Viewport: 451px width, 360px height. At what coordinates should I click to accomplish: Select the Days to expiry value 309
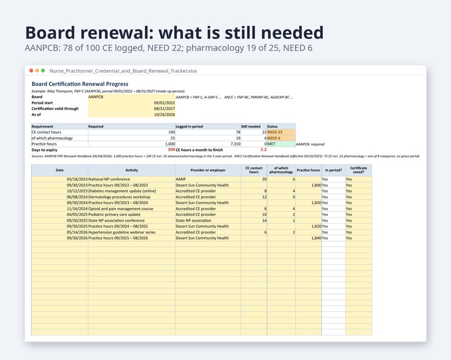(x=132, y=150)
